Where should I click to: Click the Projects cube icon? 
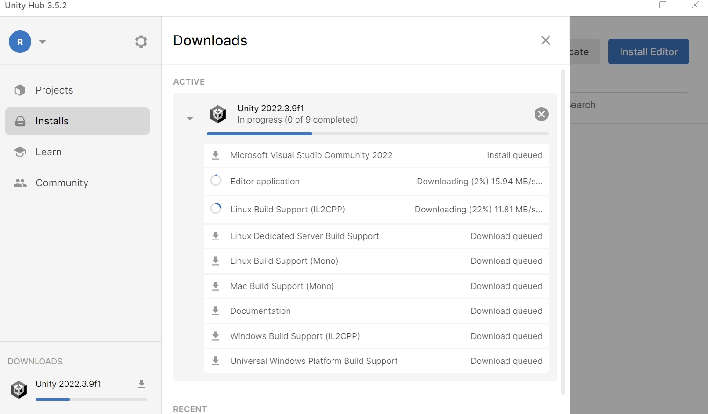tap(20, 90)
